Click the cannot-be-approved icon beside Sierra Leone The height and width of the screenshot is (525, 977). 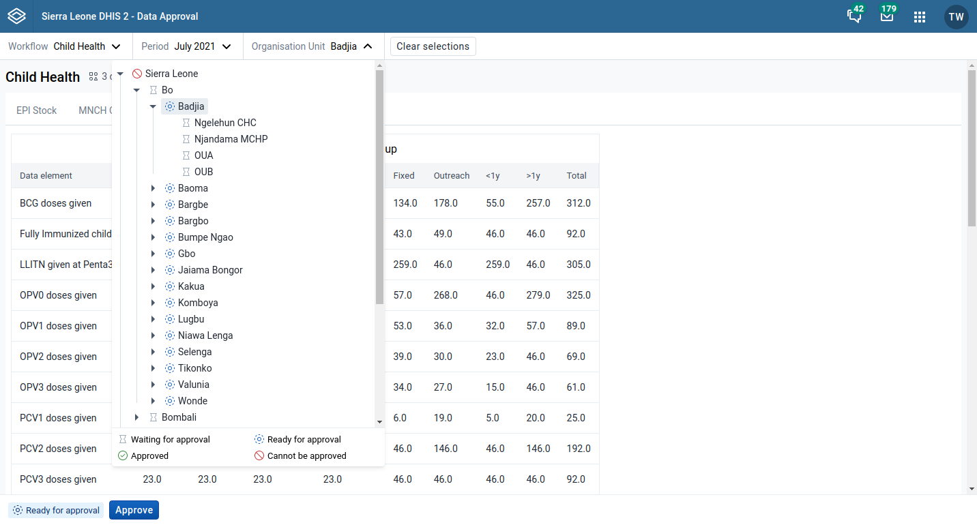tap(136, 73)
